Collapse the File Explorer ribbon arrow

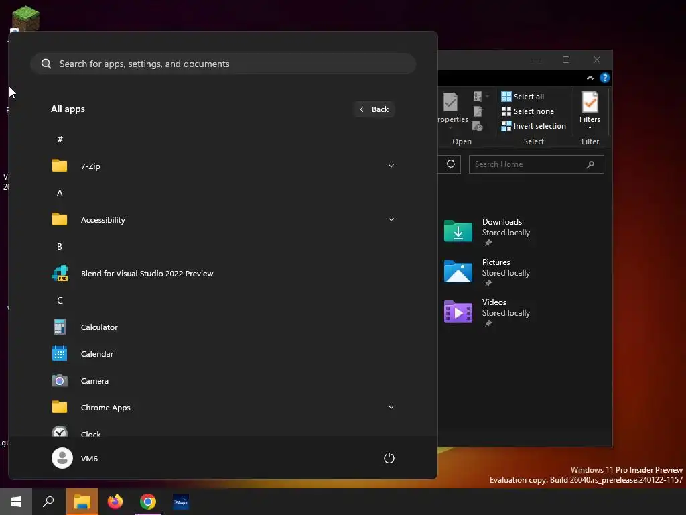tap(590, 78)
